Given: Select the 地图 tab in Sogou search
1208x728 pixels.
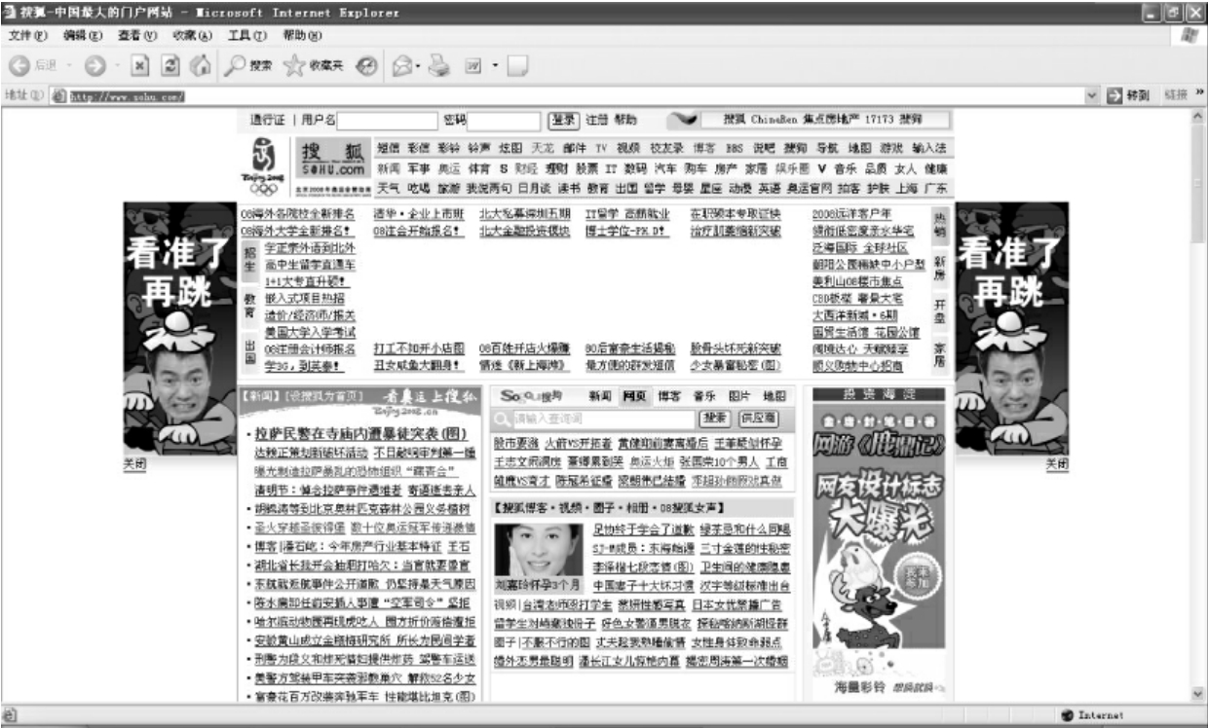Looking at the screenshot, I should pyautogui.click(x=774, y=397).
